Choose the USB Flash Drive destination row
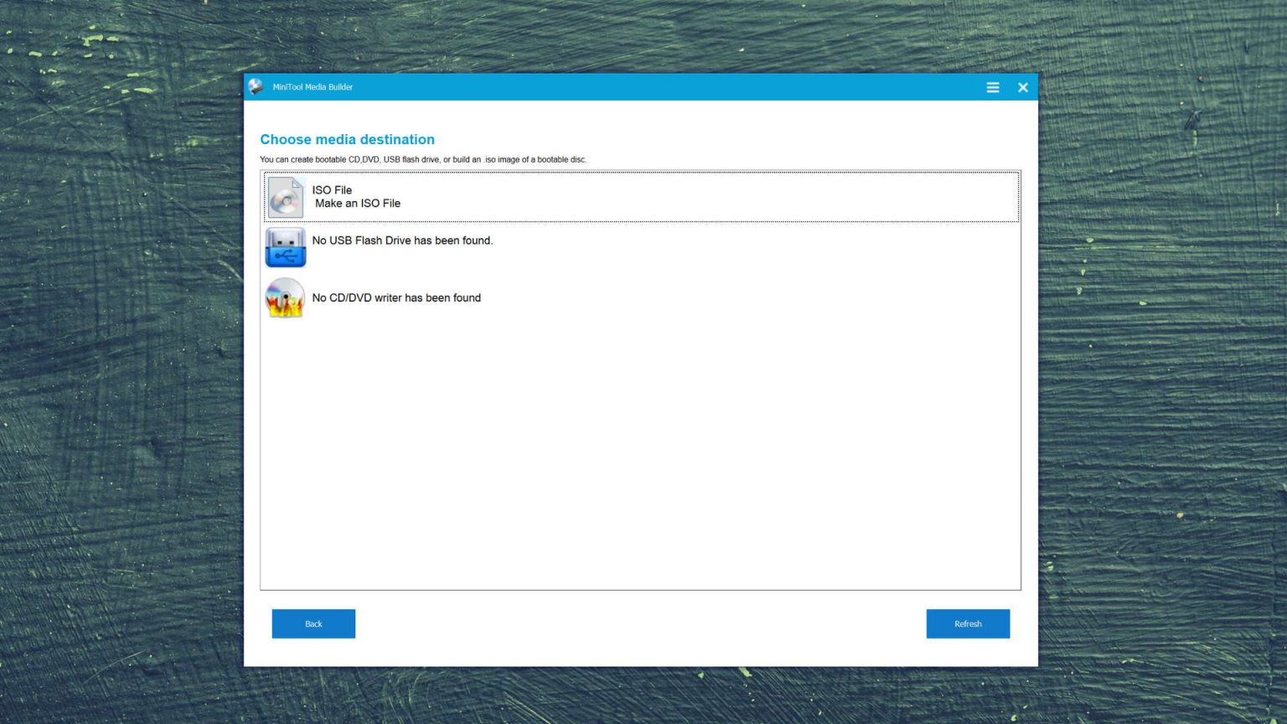Viewport: 1287px width, 724px height. tap(587, 247)
